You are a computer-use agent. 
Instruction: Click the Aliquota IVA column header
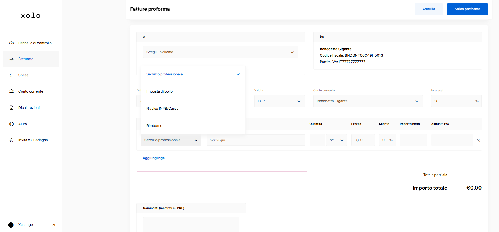click(x=440, y=124)
